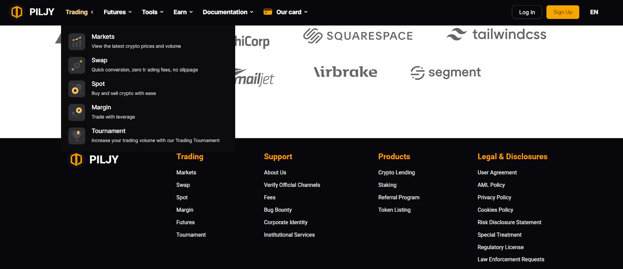The image size is (623, 269).
Task: Click the Margin icon in Trading menu
Action: (x=77, y=112)
